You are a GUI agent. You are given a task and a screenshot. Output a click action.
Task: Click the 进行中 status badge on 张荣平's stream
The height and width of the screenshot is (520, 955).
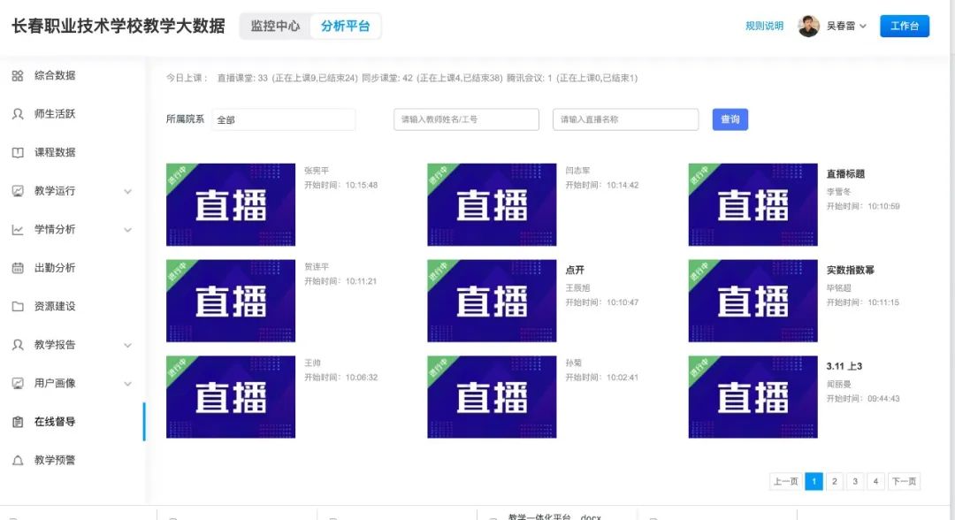tap(178, 175)
